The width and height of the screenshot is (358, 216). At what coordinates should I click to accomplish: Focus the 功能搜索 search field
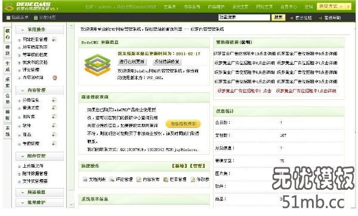click(244, 17)
